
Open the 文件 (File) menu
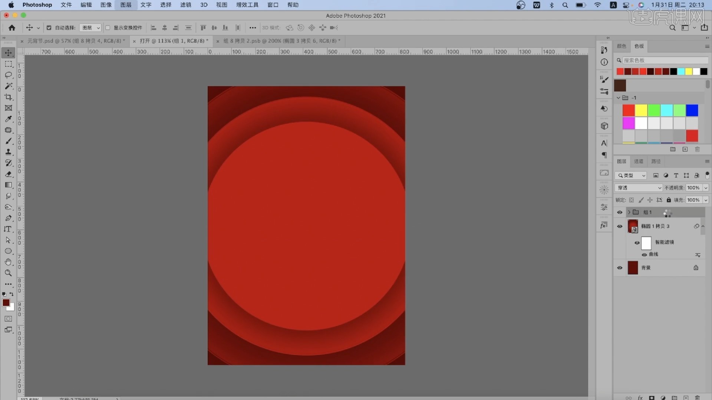(66, 5)
